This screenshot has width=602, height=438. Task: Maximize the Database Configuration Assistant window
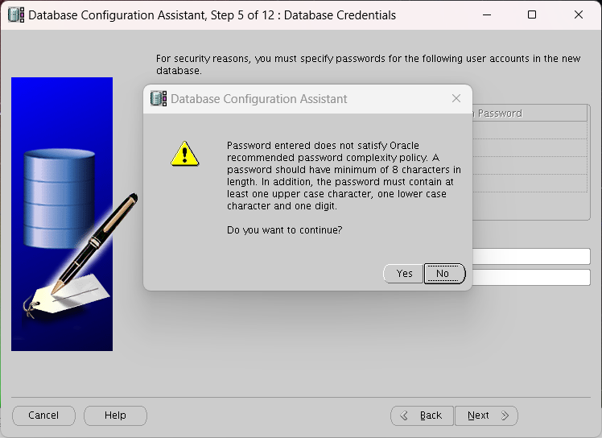(532, 15)
